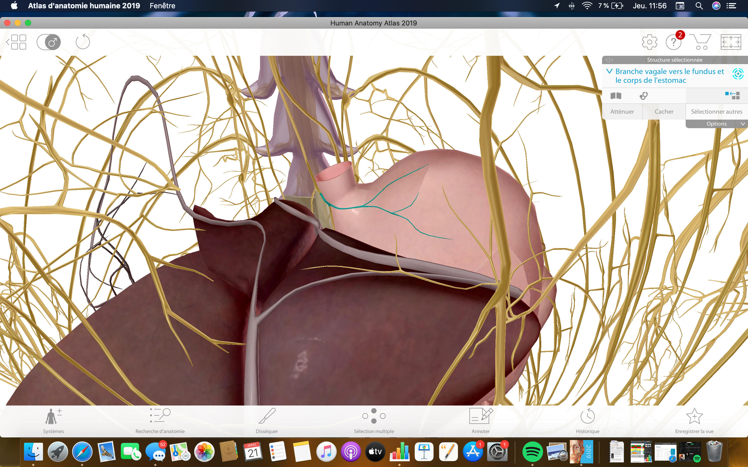Expand the selected structure name chevron
748x467 pixels.
(x=609, y=71)
